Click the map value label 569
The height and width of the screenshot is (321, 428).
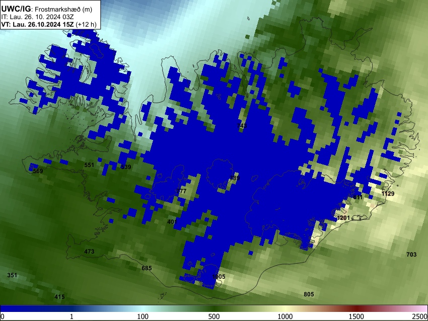pos(38,171)
